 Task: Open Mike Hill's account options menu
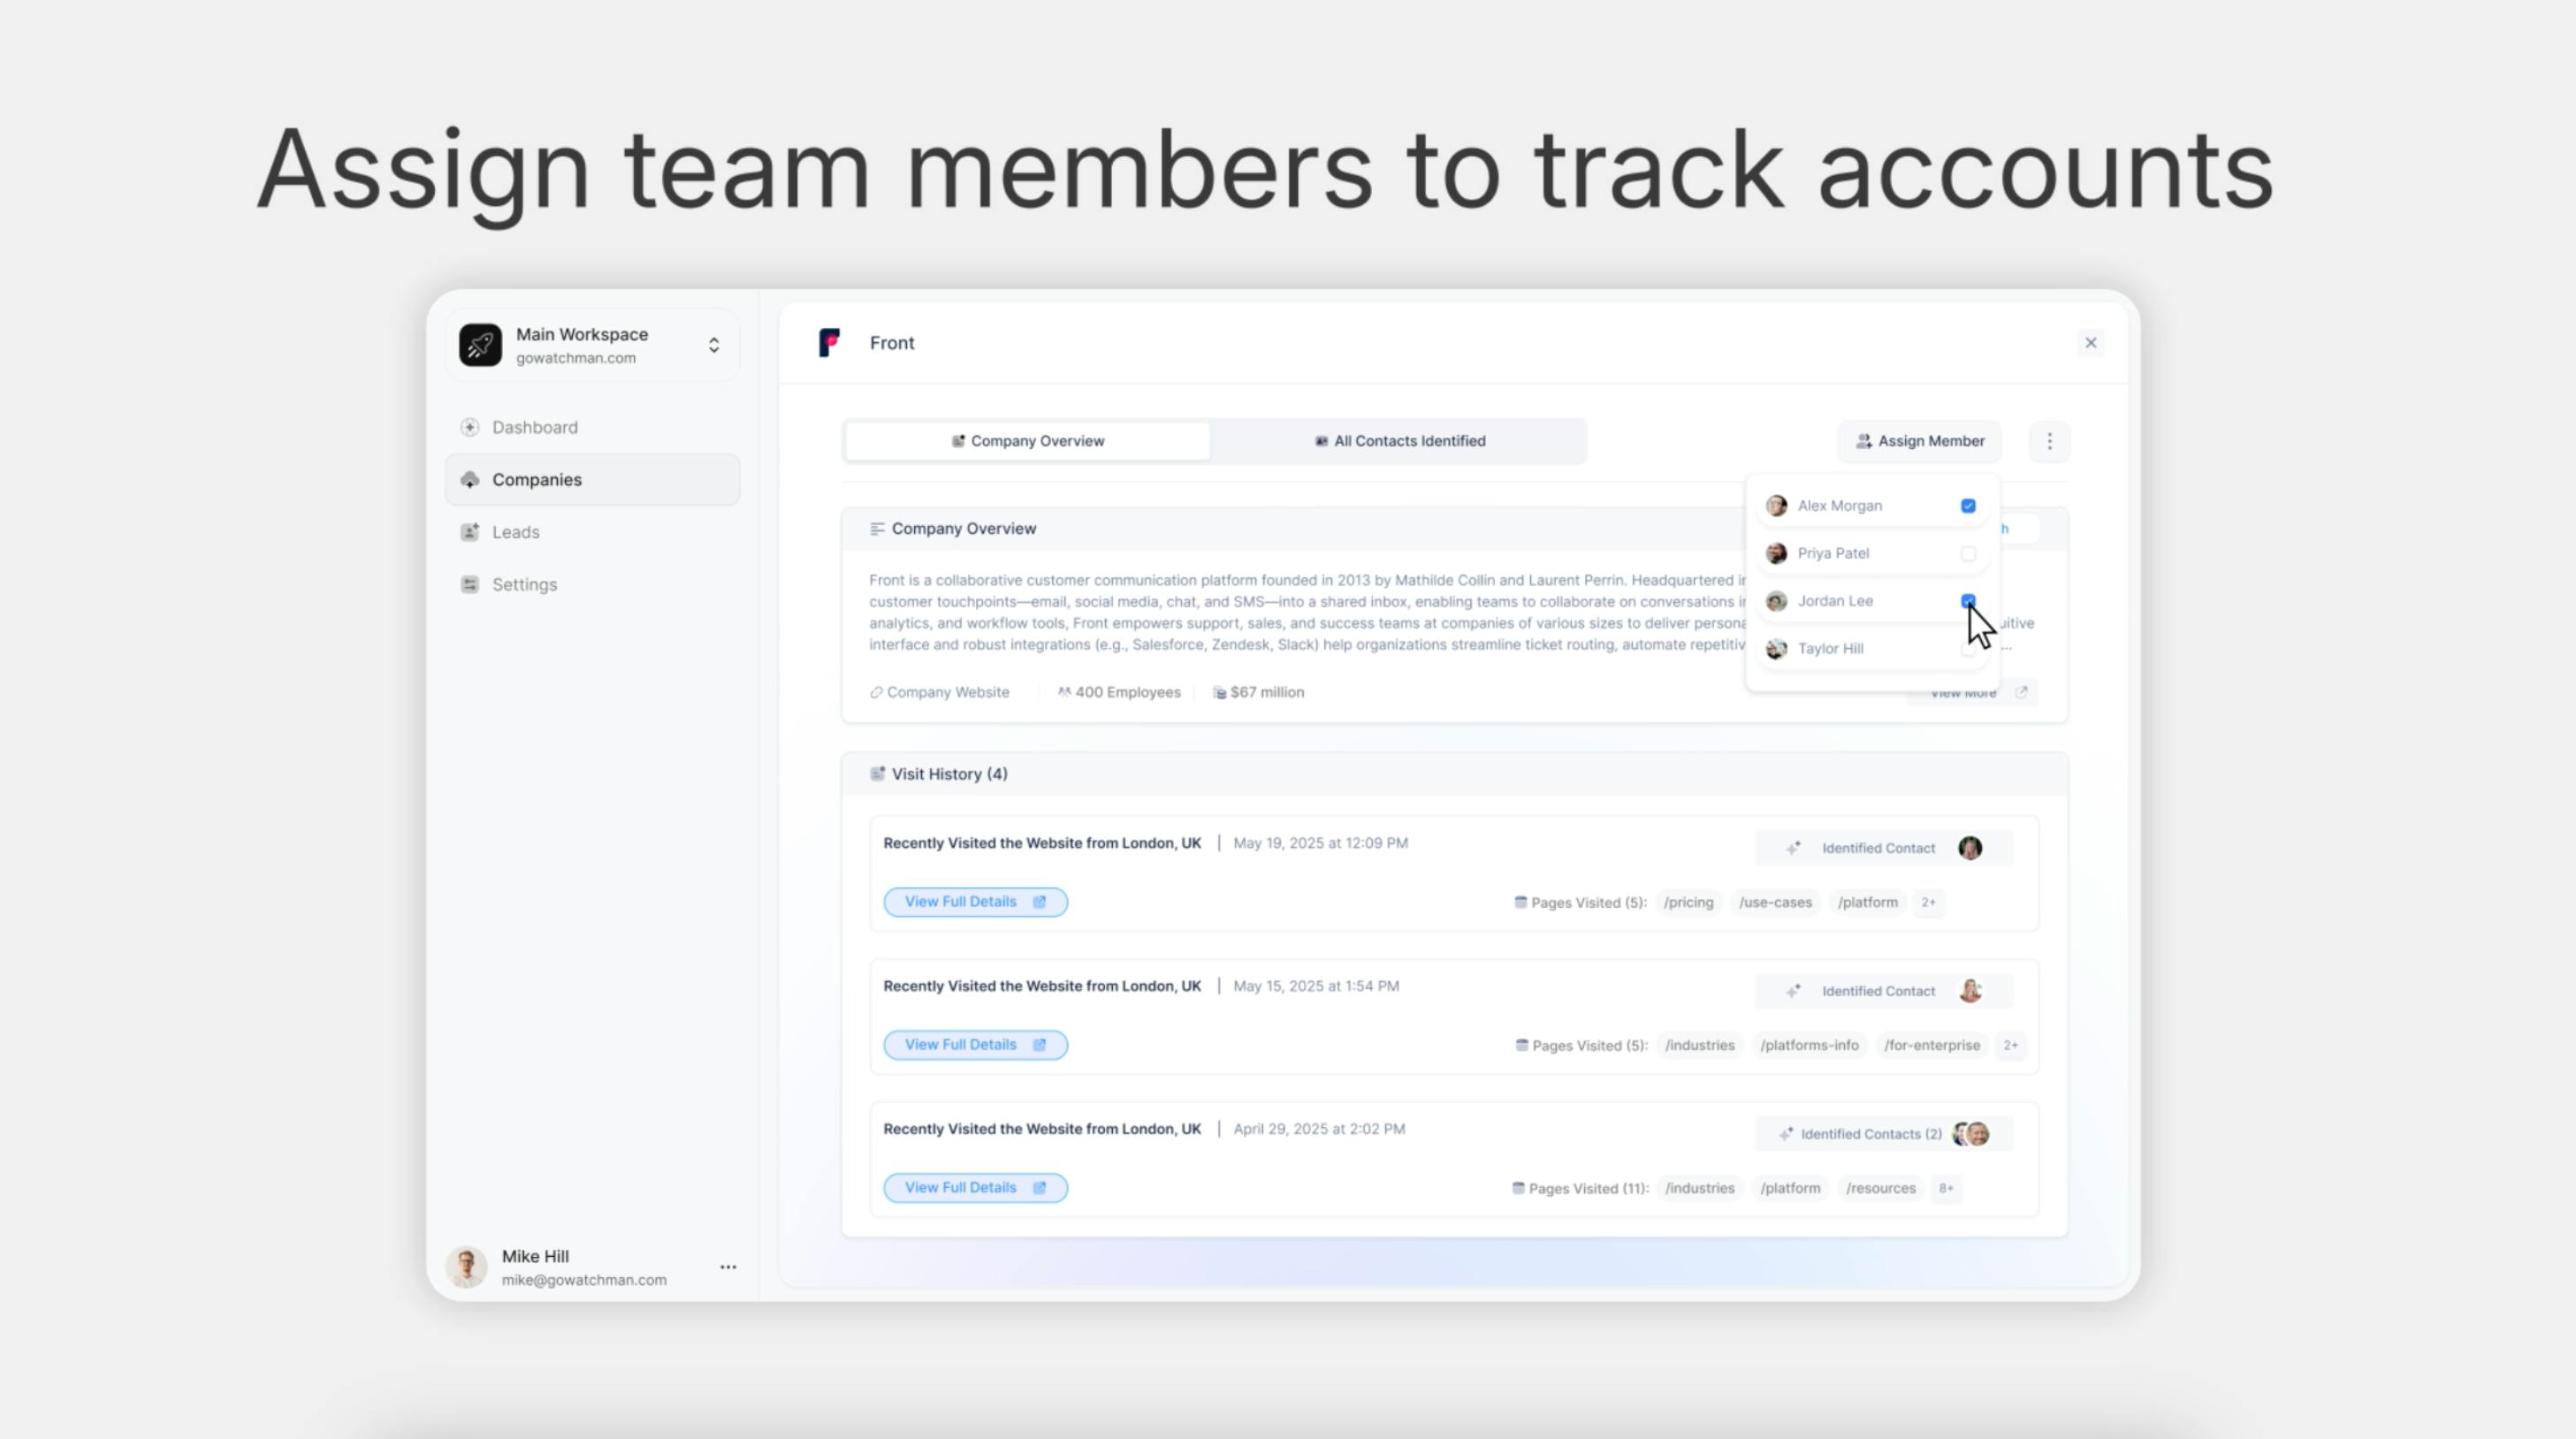728,1267
